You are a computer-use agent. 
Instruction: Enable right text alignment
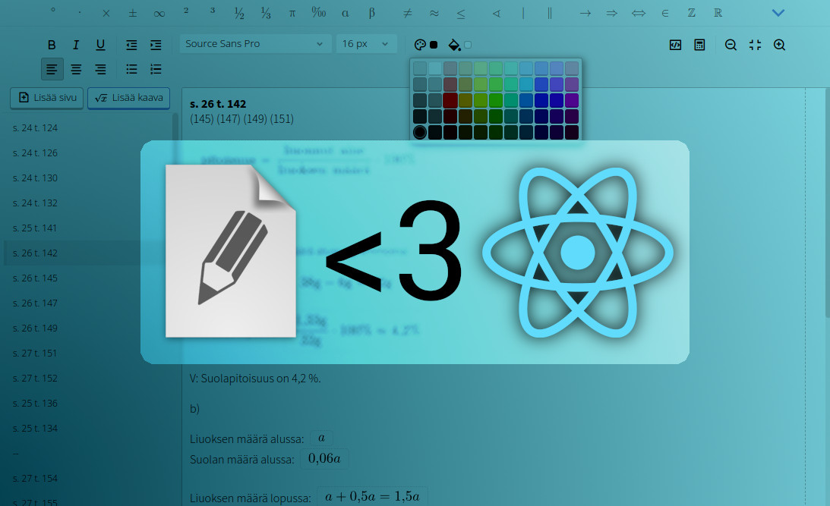100,69
